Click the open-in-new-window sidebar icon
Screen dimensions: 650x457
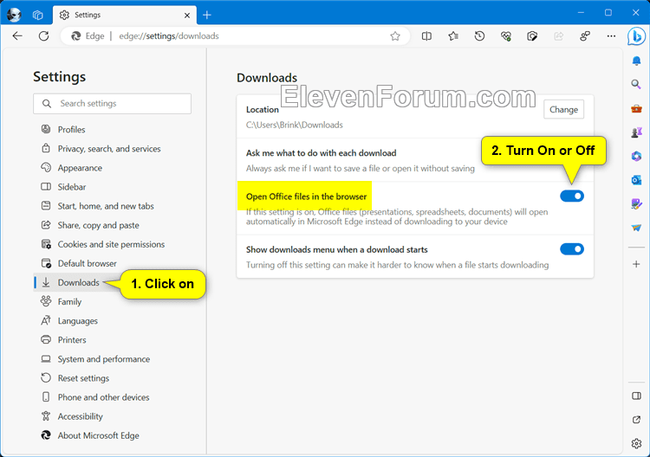pyautogui.click(x=636, y=420)
